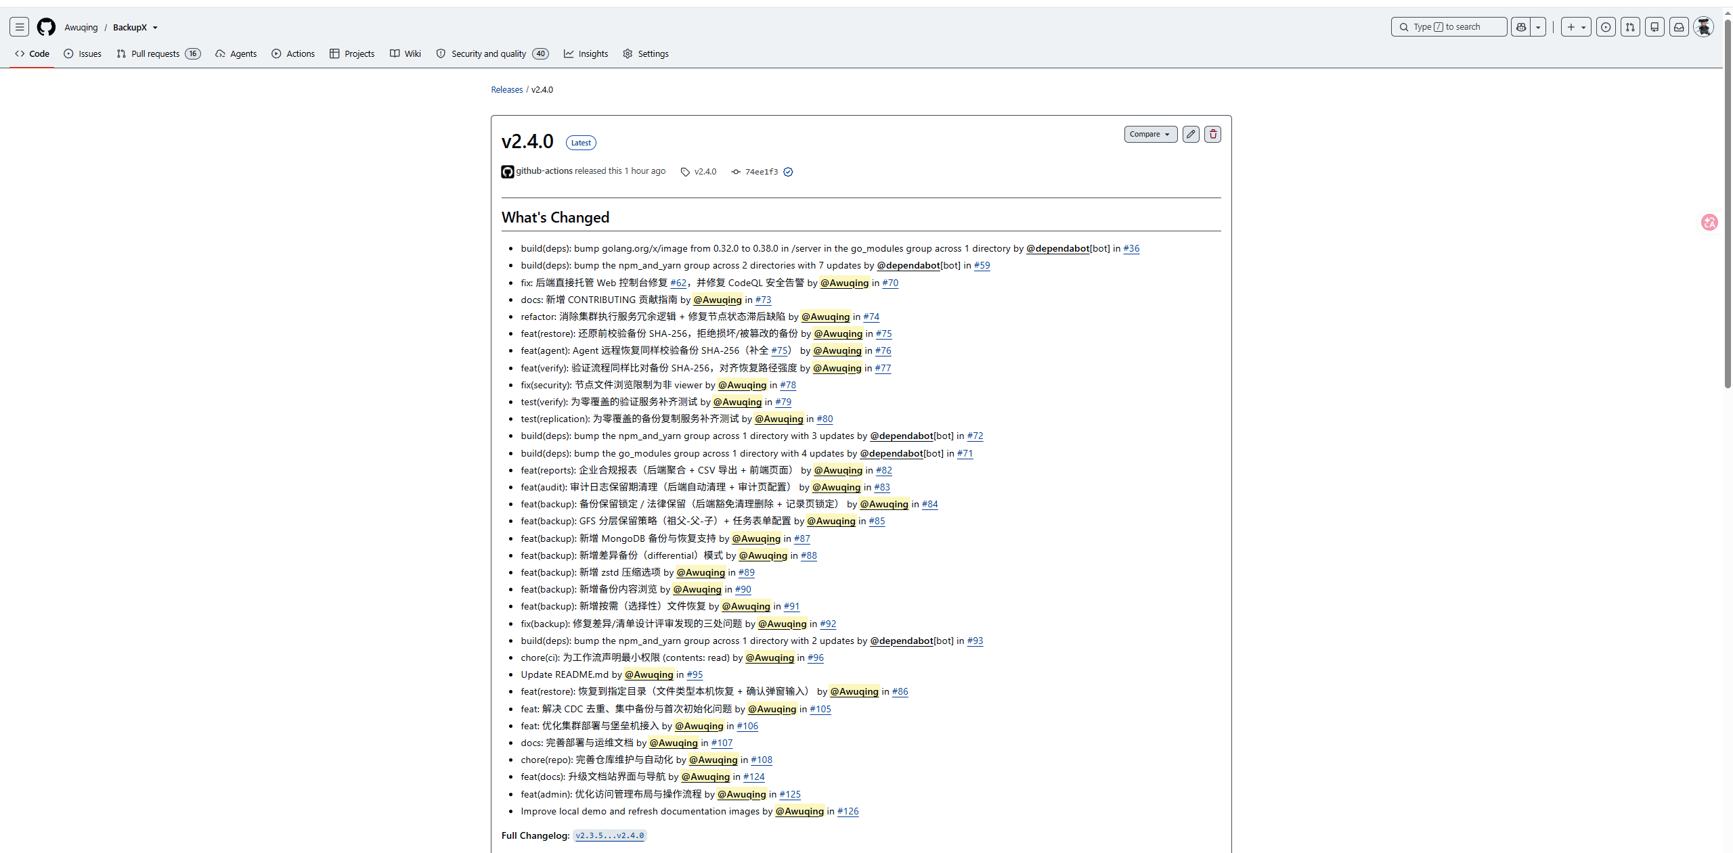
Task: Open the Security and quality tab
Action: tap(493, 53)
